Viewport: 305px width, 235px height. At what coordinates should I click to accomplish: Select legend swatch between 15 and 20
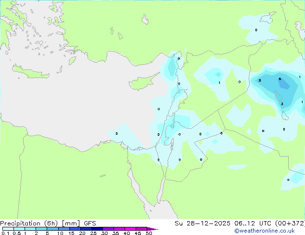(75, 229)
